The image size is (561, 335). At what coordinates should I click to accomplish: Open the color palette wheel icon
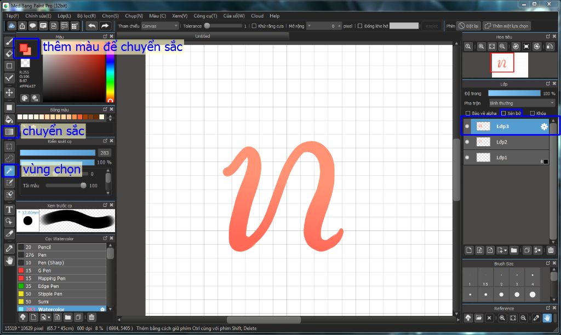(24, 98)
